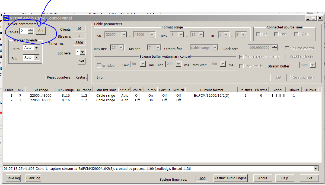Screen dimensions: 325x185
Task: Open Help for the control panel
Action: point(285,178)
